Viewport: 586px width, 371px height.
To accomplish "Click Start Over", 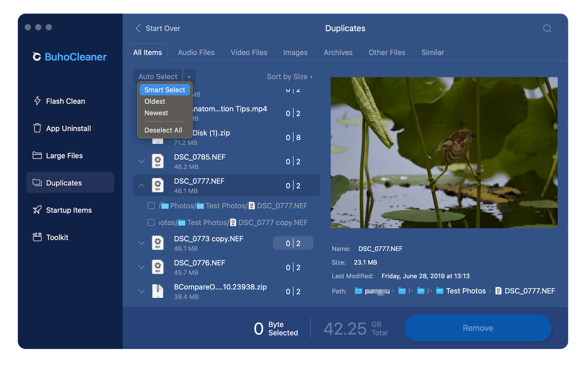I will pos(163,29).
